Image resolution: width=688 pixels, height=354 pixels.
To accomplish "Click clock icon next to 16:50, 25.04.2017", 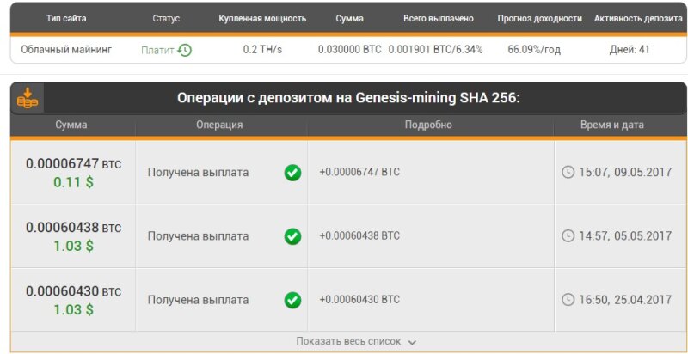I will click(x=568, y=300).
